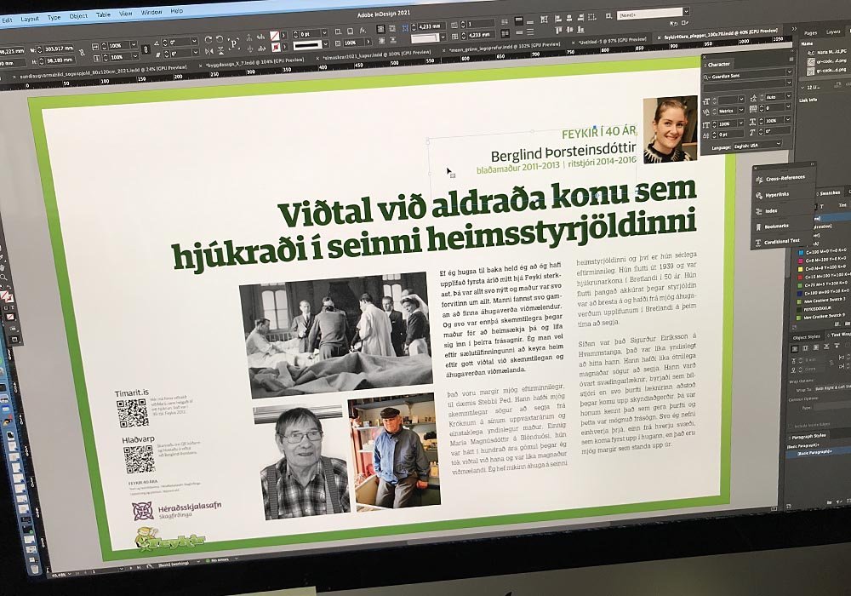Click rotate 90 degrees clockwise icon
This screenshot has height=596, width=851.
coord(208,40)
